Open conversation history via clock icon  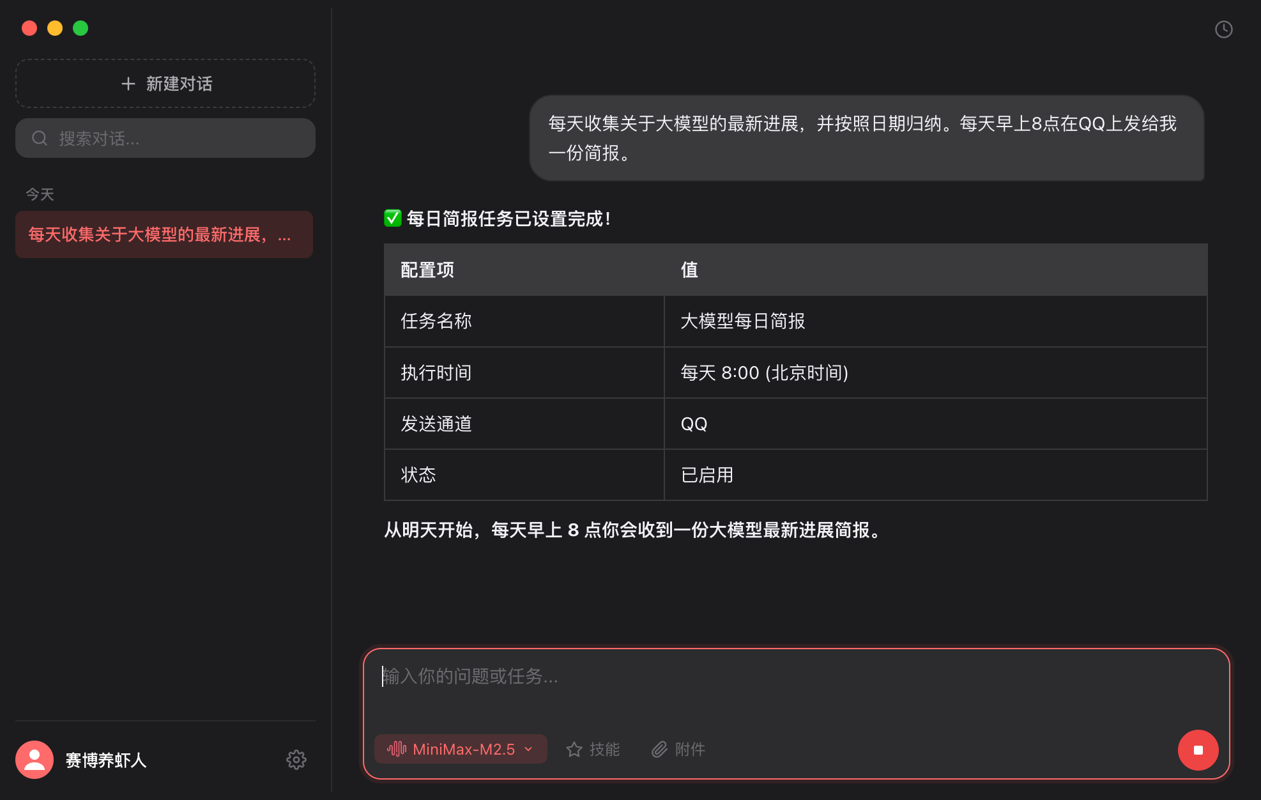coord(1224,29)
